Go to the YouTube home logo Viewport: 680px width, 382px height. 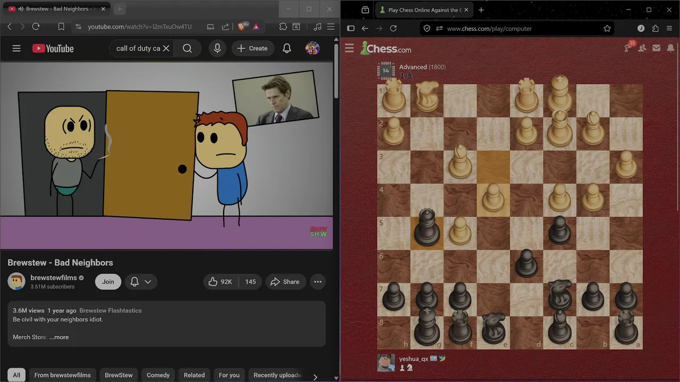point(53,48)
